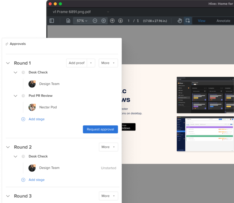Image resolution: width=234 pixels, height=203 pixels.
Task: Switch to the View tab
Action: (201, 21)
